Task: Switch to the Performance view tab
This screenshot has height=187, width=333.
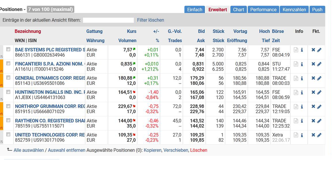Action: 263,10
